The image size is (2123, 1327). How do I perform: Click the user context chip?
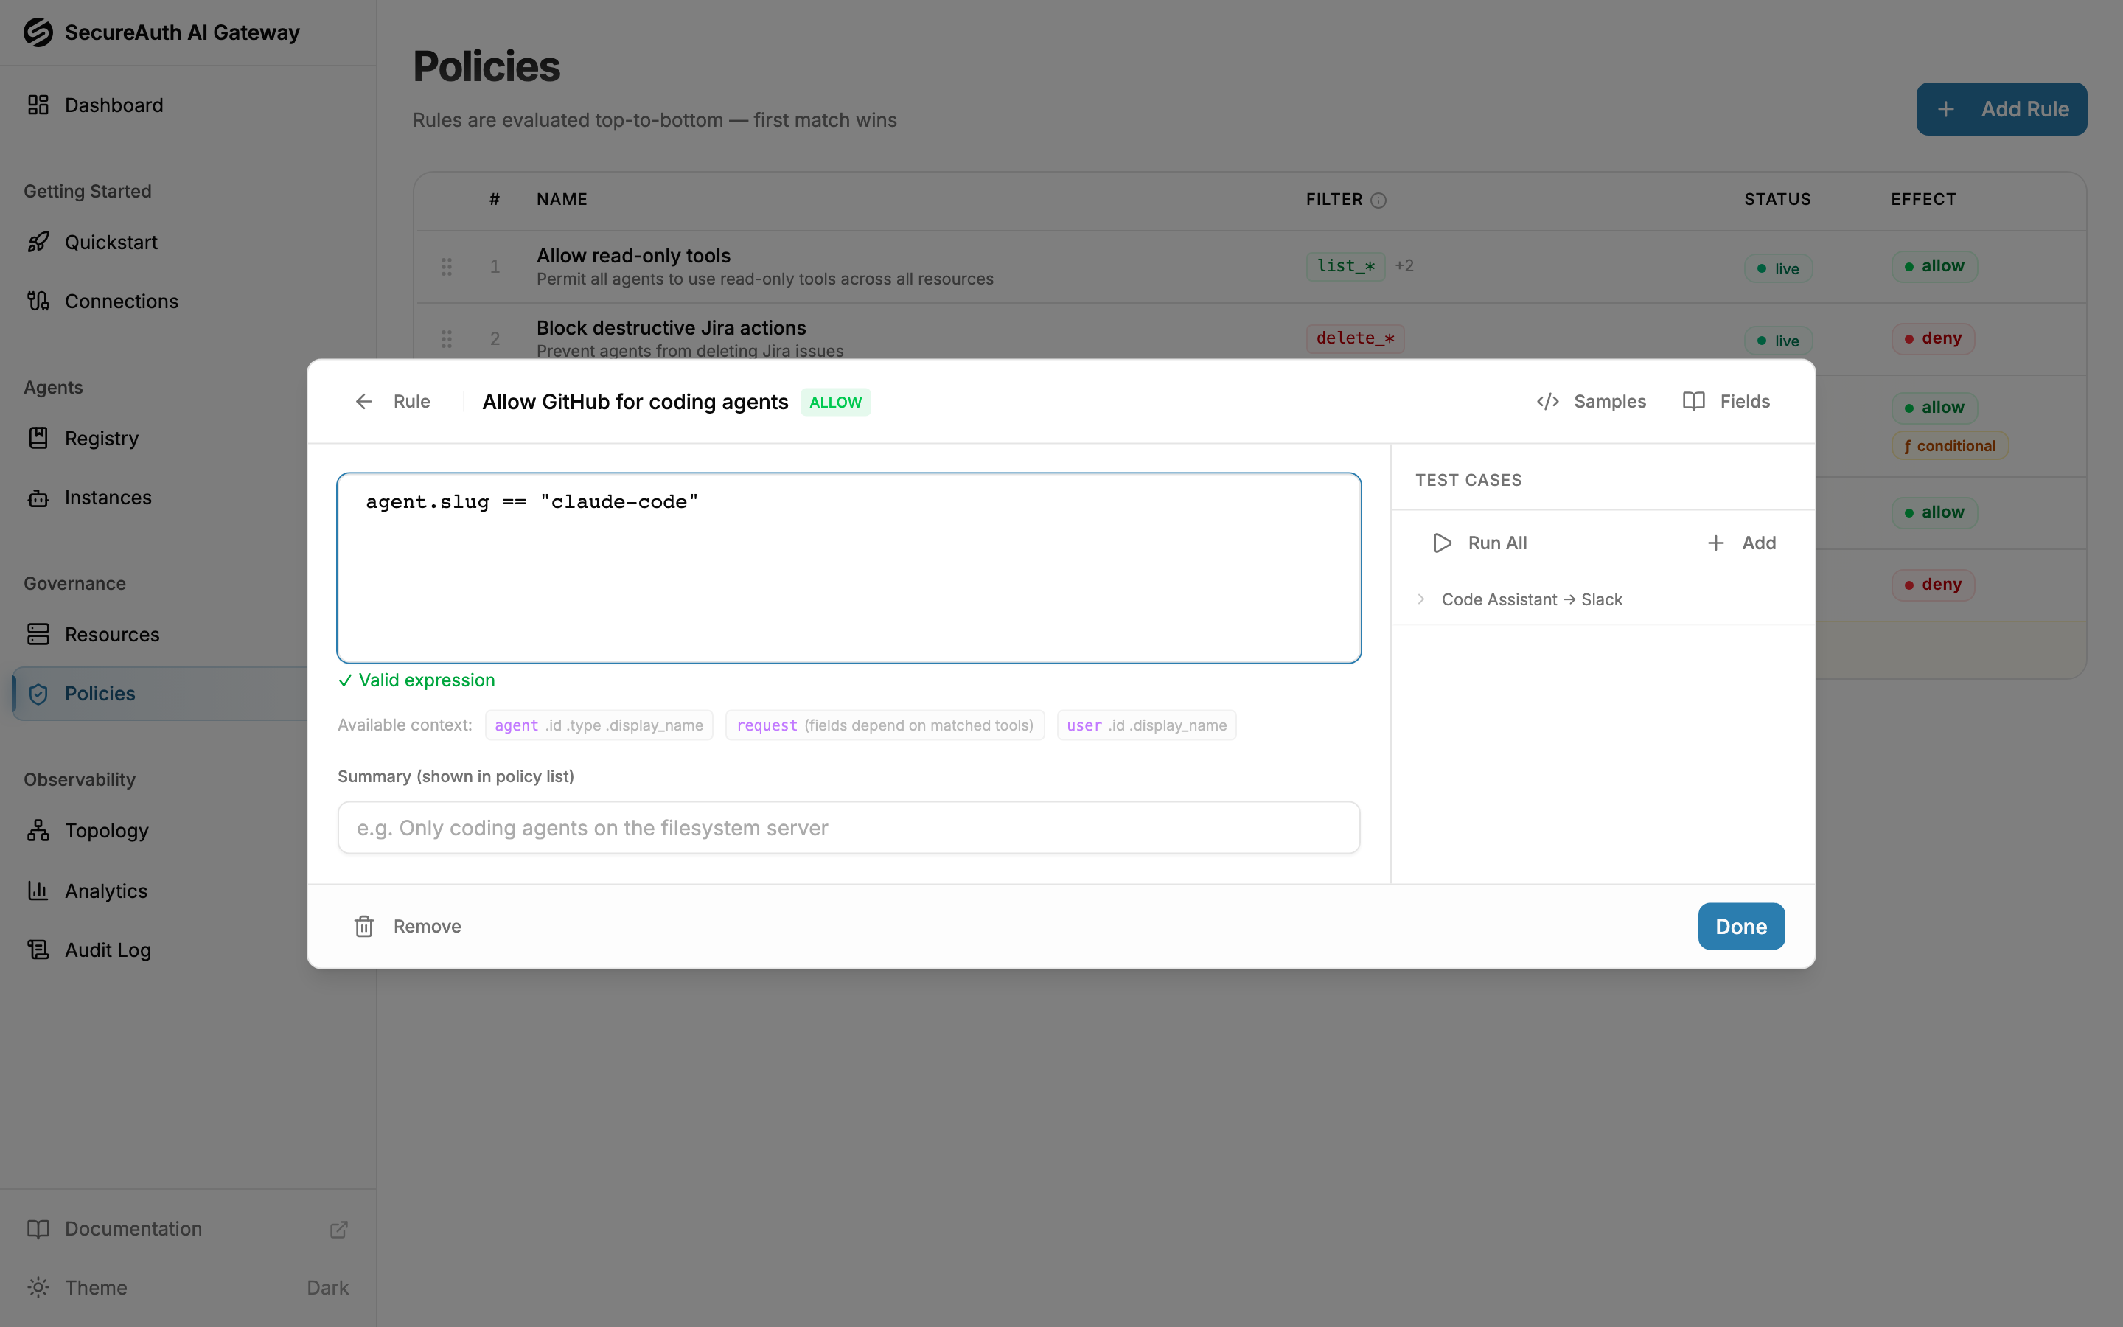pos(1146,725)
